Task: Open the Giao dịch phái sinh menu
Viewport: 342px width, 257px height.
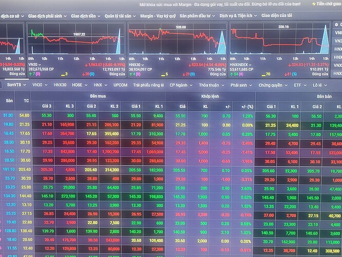Action: 47,16
